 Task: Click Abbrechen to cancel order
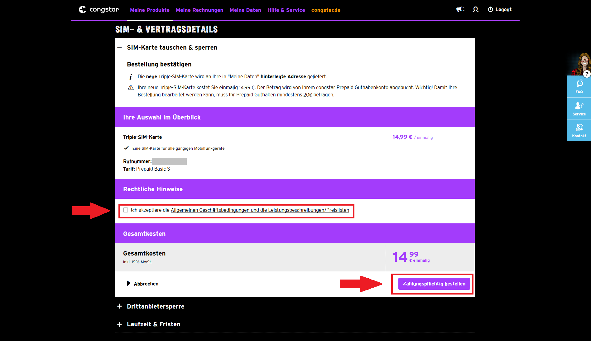point(142,284)
